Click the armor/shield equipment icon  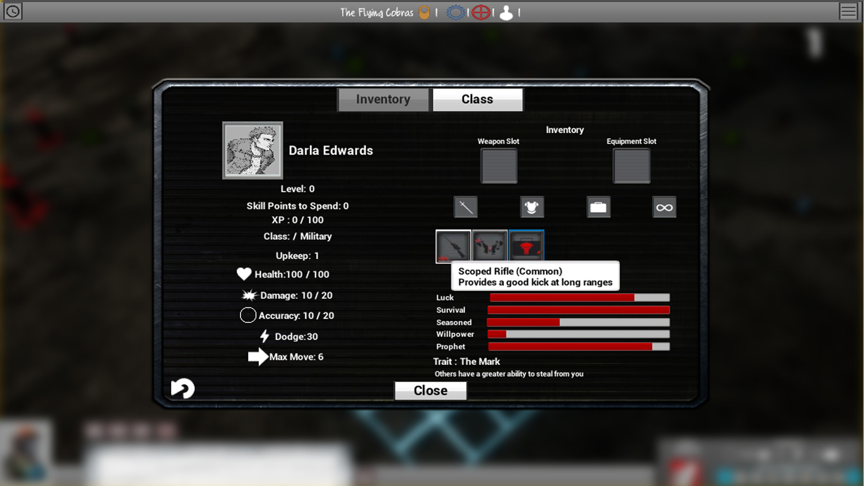(531, 207)
